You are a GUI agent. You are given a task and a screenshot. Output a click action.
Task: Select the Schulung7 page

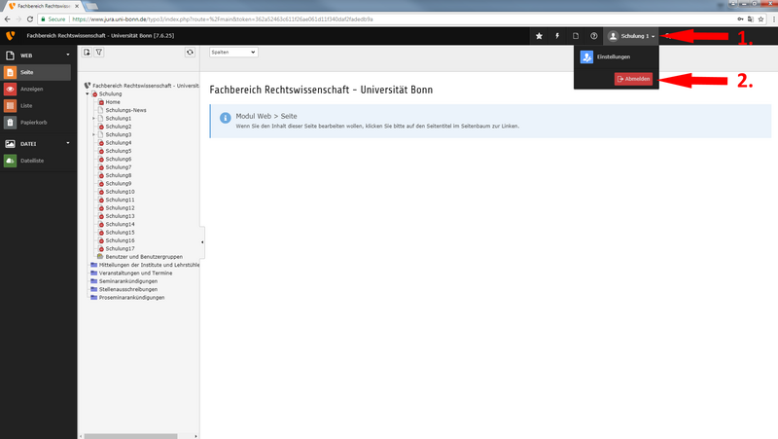(x=119, y=167)
